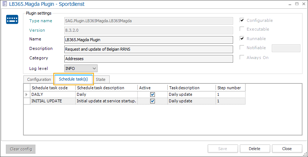Click the window title bar document icon
The width and height of the screenshot is (308, 157).
pos(4,5)
